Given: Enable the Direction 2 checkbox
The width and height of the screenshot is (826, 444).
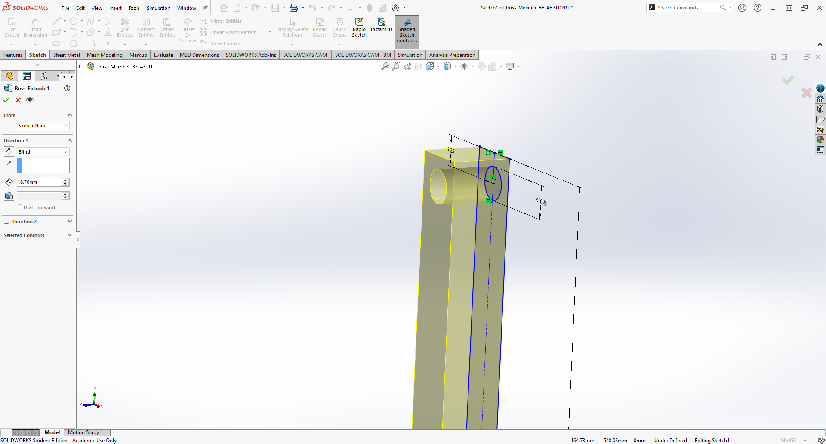Looking at the screenshot, I should pyautogui.click(x=6, y=222).
